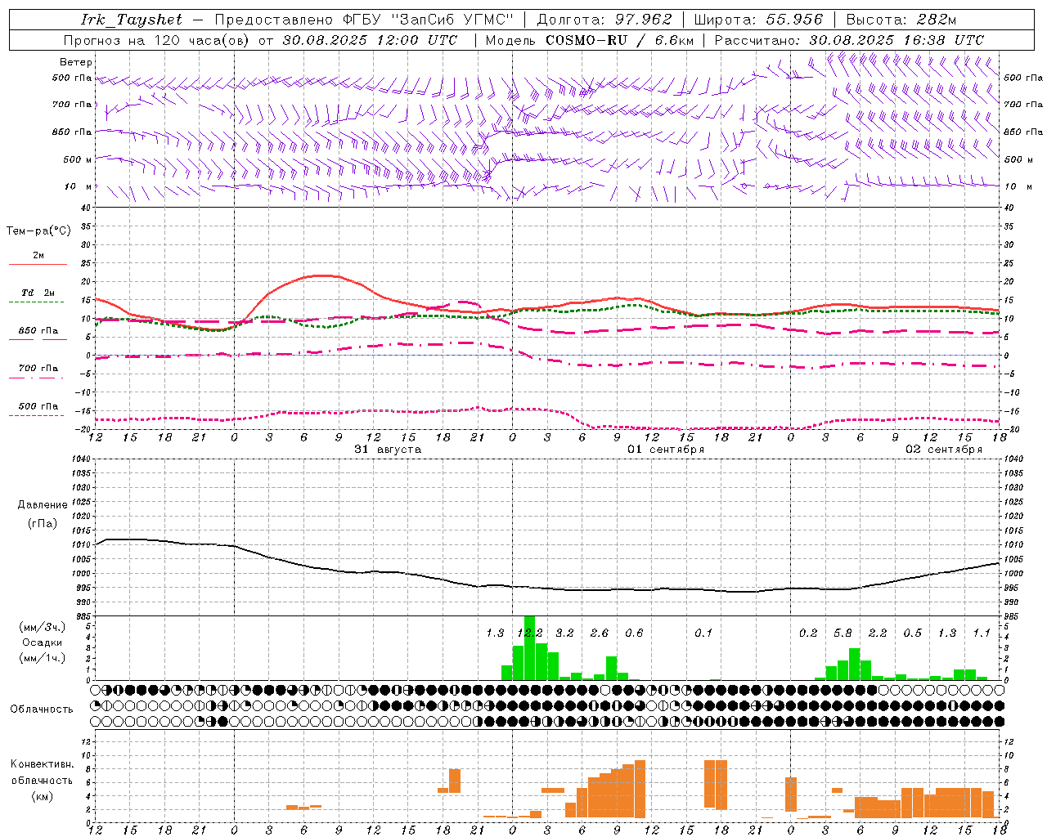Click the date label '31 августа'
This screenshot has height=837, width=1047.
[x=388, y=450]
